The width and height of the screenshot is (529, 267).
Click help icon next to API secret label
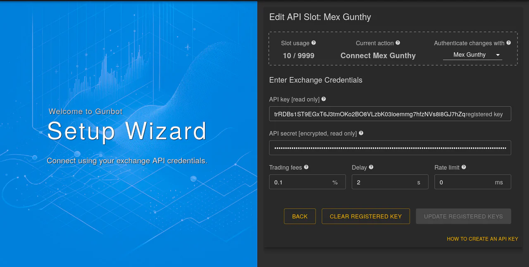[361, 133]
